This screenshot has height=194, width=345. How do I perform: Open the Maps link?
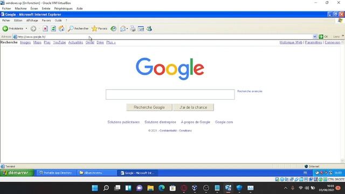pyautogui.click(x=37, y=43)
